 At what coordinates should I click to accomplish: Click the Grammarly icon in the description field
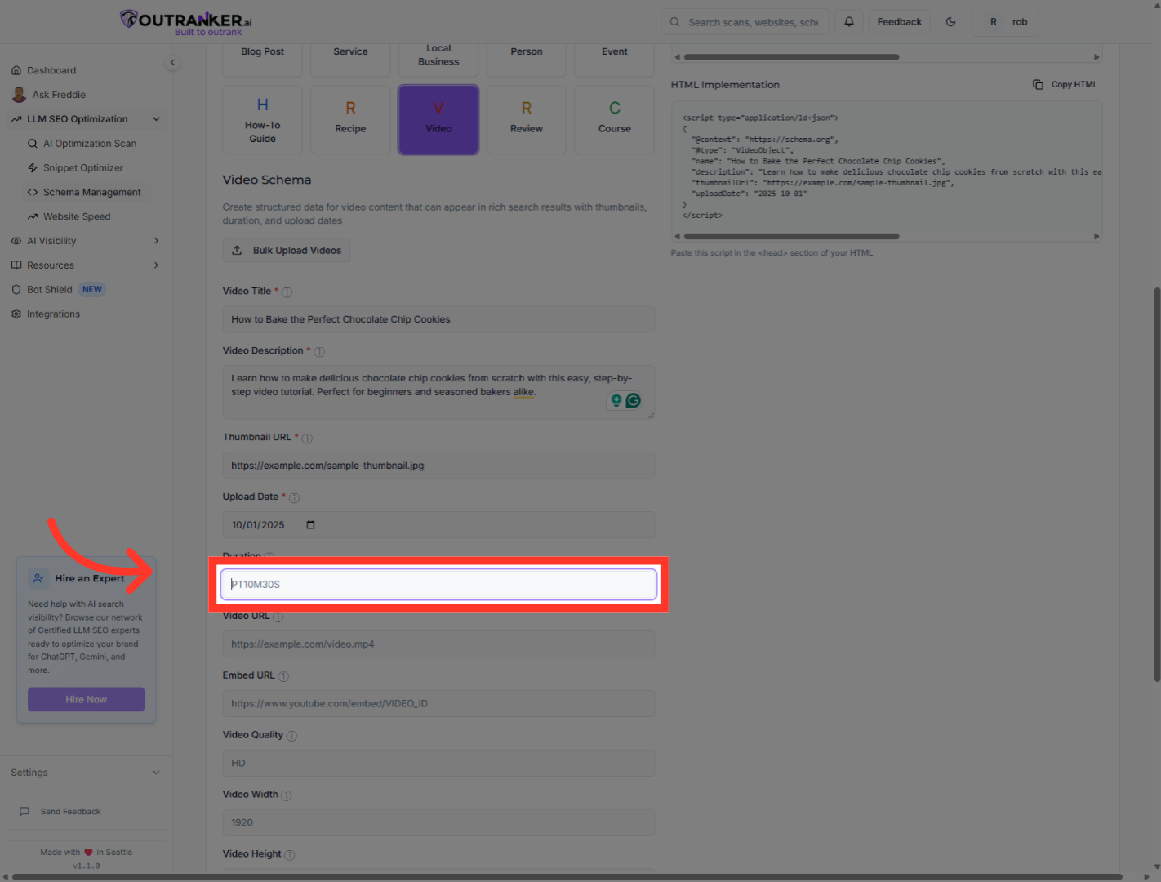(x=633, y=400)
